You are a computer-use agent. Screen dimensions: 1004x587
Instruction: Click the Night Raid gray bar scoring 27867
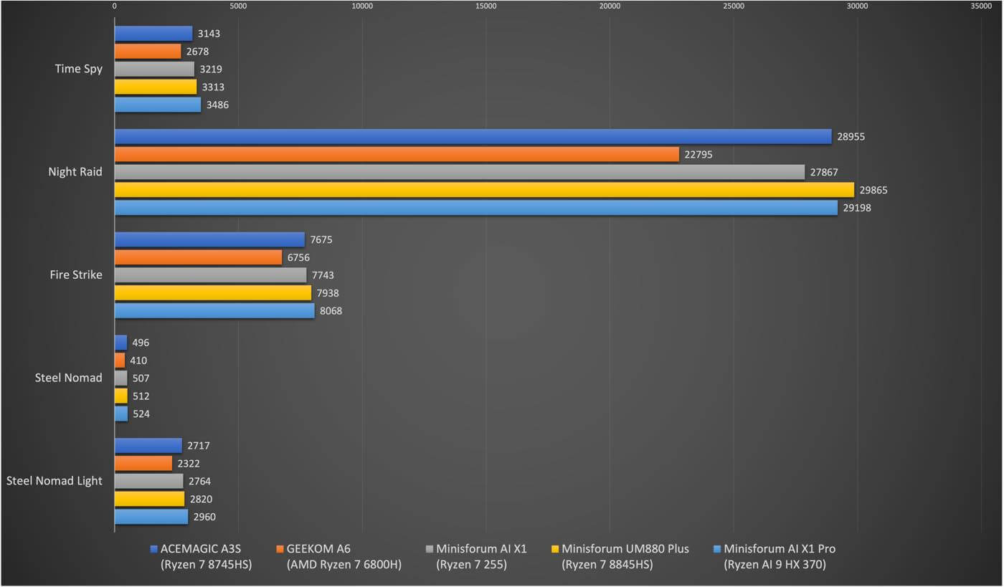pos(459,172)
